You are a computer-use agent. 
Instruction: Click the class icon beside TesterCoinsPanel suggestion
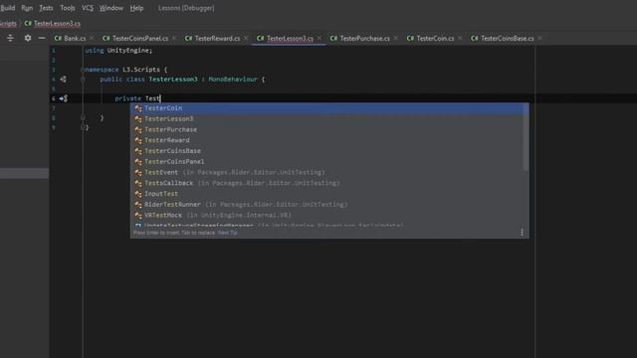pos(138,162)
